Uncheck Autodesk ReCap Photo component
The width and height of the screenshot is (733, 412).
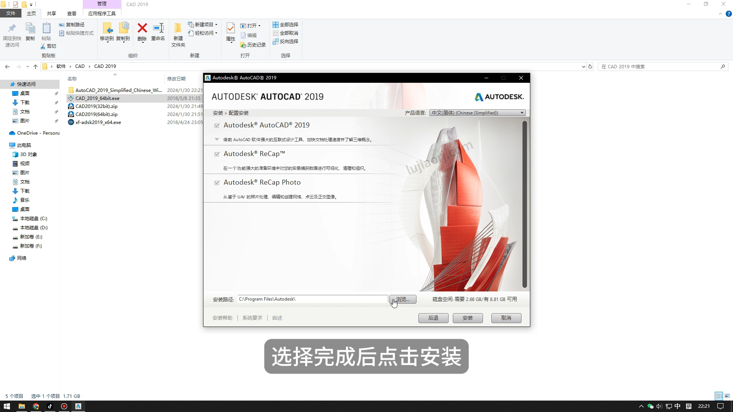pos(217,183)
